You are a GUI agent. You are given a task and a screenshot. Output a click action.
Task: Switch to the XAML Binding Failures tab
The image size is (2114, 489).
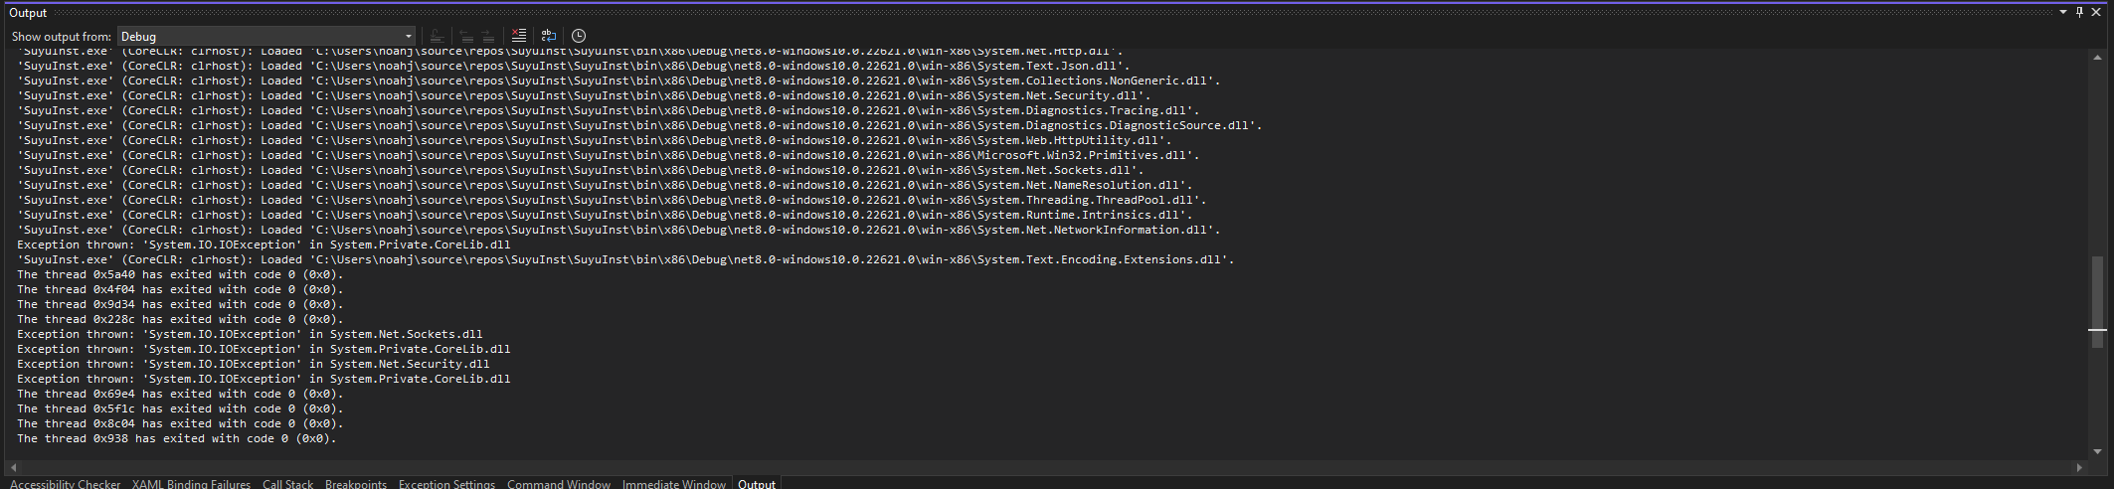pos(191,484)
